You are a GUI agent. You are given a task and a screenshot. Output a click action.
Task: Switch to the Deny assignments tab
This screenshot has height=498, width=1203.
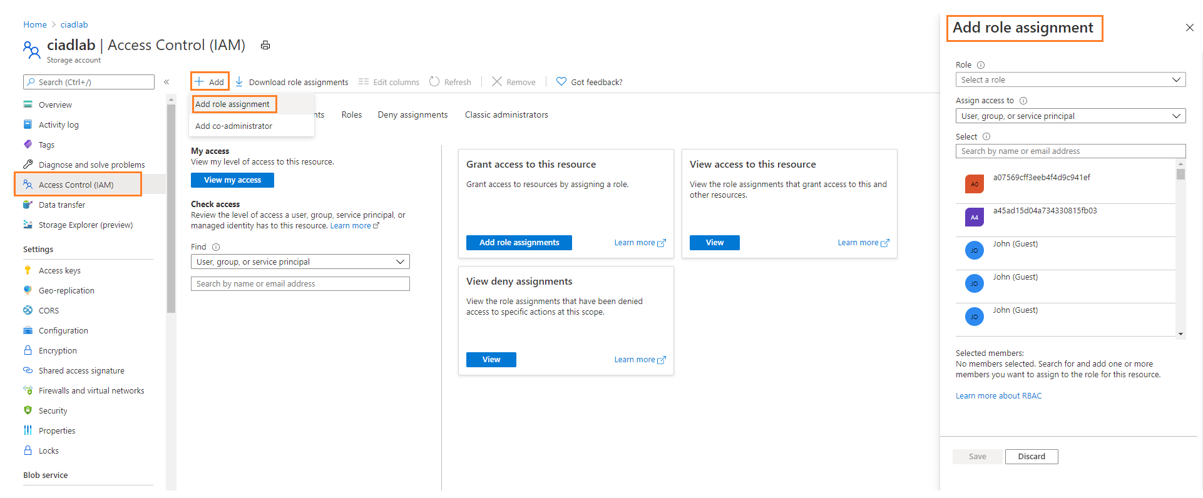[x=412, y=115]
